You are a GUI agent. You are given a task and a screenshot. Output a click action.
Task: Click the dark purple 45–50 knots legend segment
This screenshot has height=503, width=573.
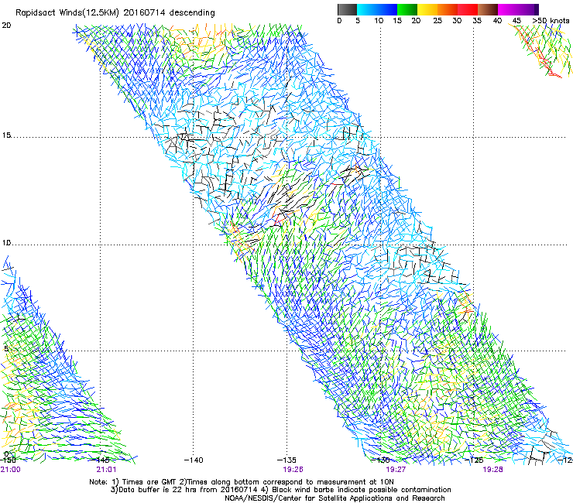(x=528, y=9)
